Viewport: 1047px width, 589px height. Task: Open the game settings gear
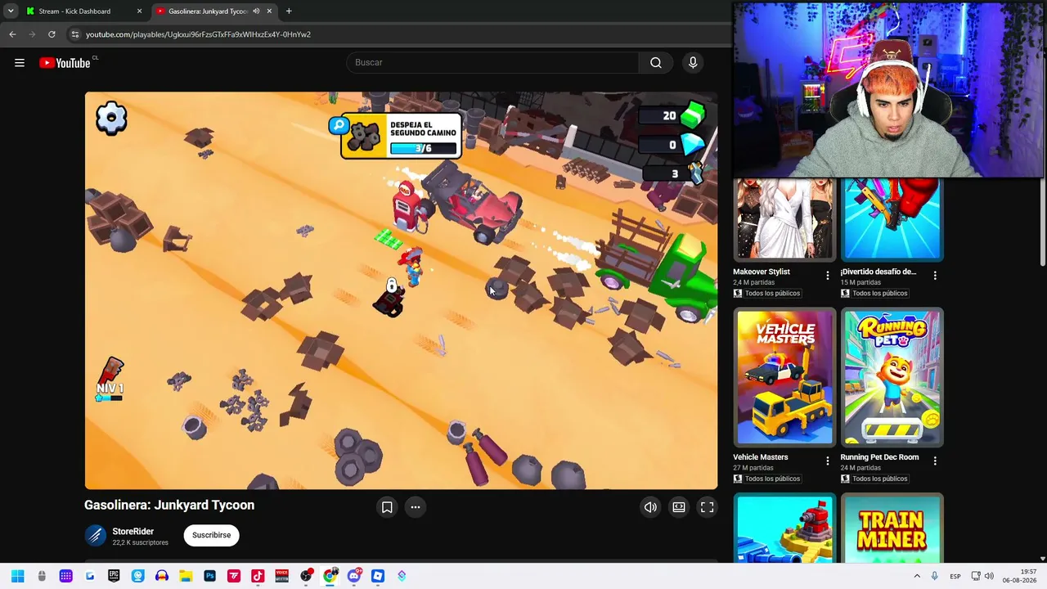pyautogui.click(x=111, y=119)
